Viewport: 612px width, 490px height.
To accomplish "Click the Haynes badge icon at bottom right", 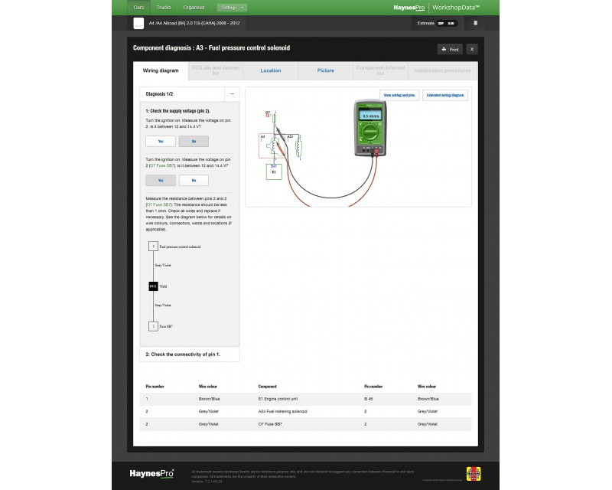I will (x=474, y=474).
